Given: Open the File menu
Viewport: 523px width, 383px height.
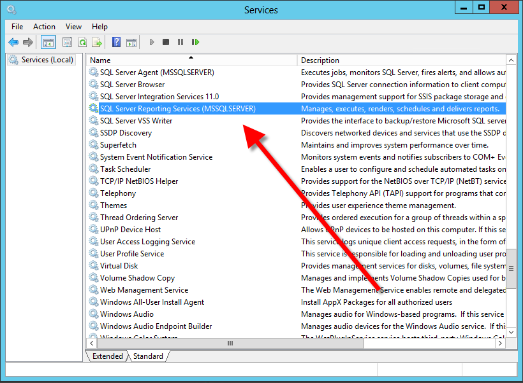Looking at the screenshot, I should (x=17, y=27).
